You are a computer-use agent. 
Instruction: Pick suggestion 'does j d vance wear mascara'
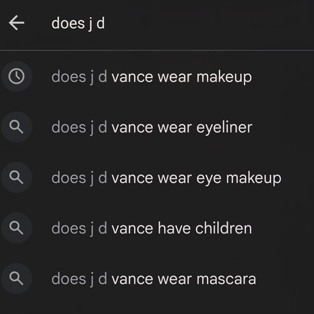[x=157, y=279]
